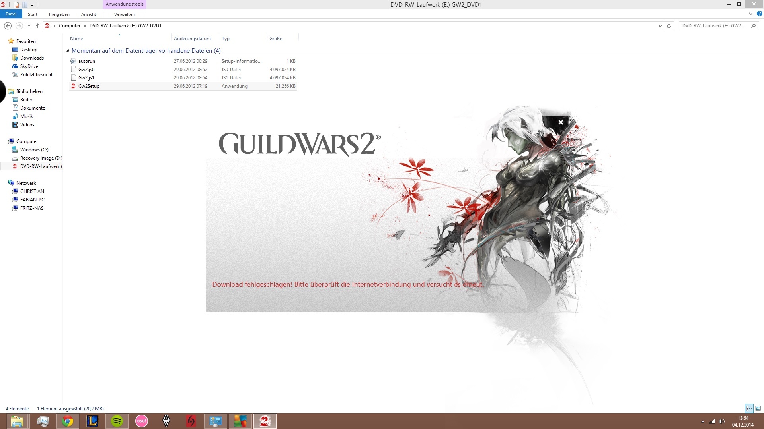Open network status in the system tray
Viewport: 764px width, 429px height.
pos(712,421)
